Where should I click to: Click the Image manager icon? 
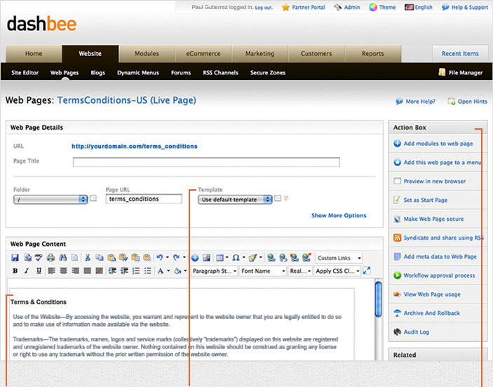point(206,257)
